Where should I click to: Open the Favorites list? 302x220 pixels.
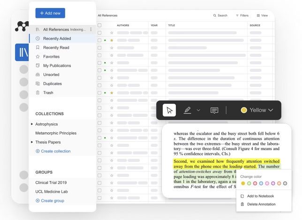pyautogui.click(x=63, y=56)
